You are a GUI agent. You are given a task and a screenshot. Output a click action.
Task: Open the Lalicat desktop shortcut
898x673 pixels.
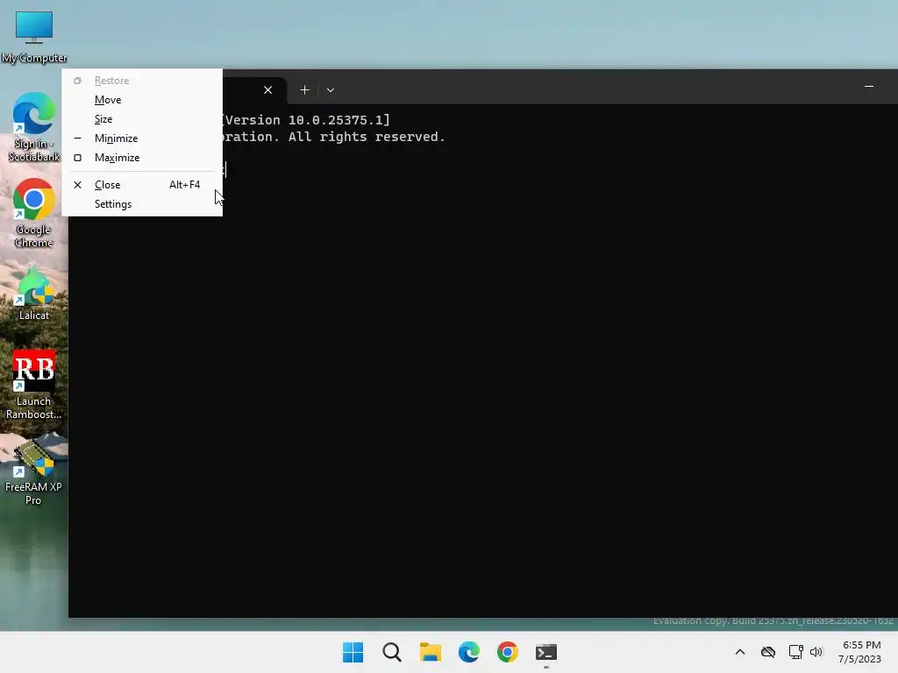pos(34,294)
